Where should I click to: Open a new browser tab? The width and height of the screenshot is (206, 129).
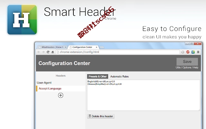pyautogui.click(x=102, y=47)
